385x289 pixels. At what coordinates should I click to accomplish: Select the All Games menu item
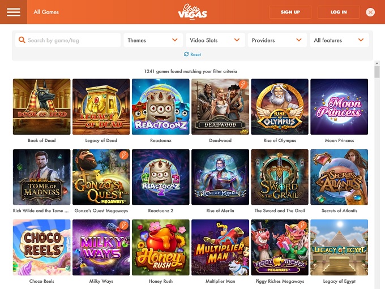[46, 12]
